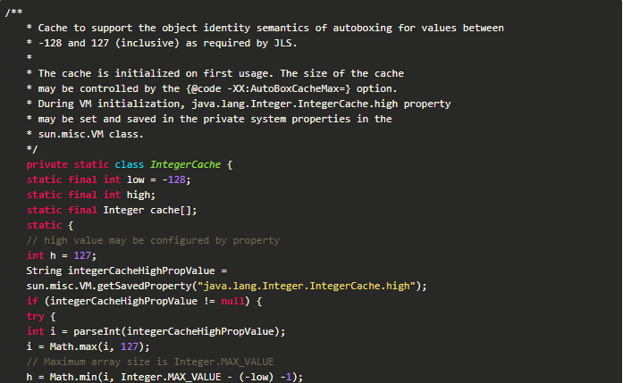
Task: Click the opening '/**' comment marker
Action: [x=13, y=12]
